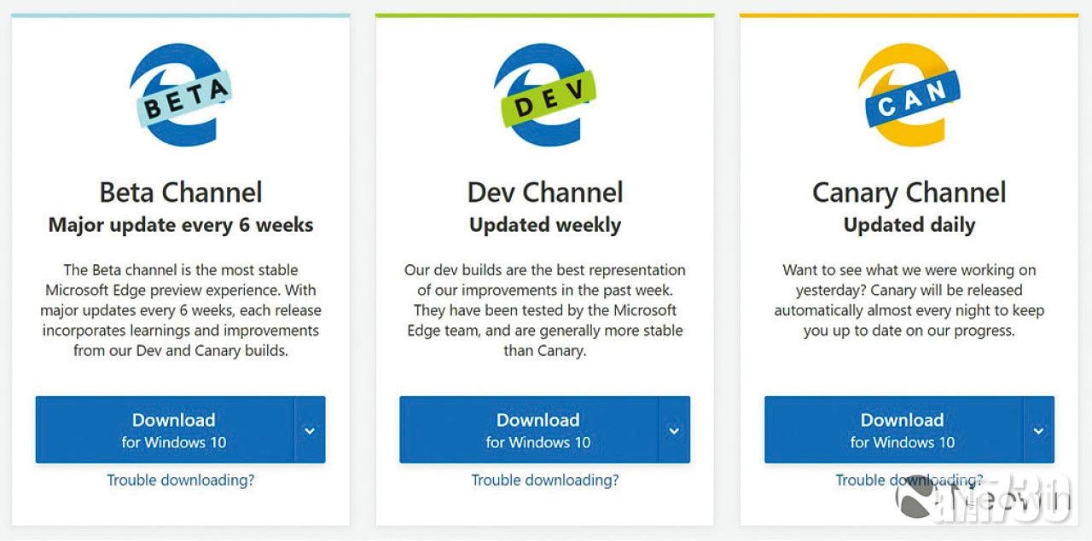Screen dimensions: 1092x541
Task: Click the Updated weekly subtitle
Action: pyautogui.click(x=544, y=226)
